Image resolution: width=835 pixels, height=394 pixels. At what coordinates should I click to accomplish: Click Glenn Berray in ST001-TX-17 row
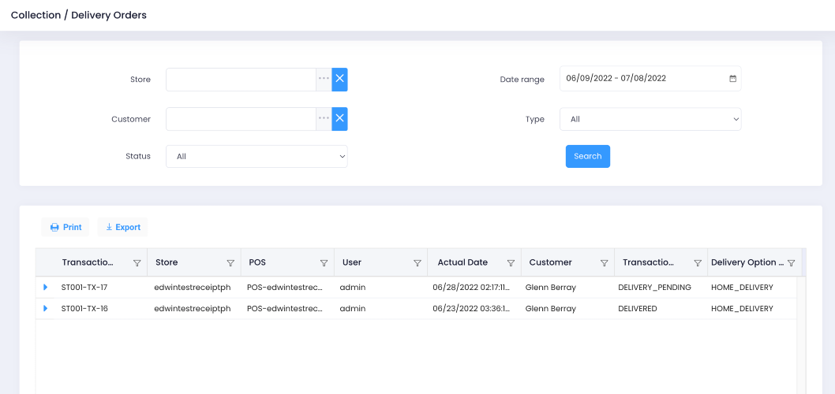[551, 287]
